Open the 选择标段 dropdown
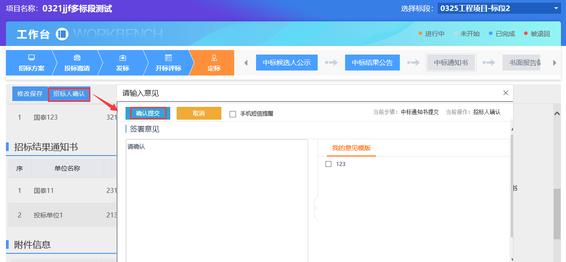 pos(499,8)
